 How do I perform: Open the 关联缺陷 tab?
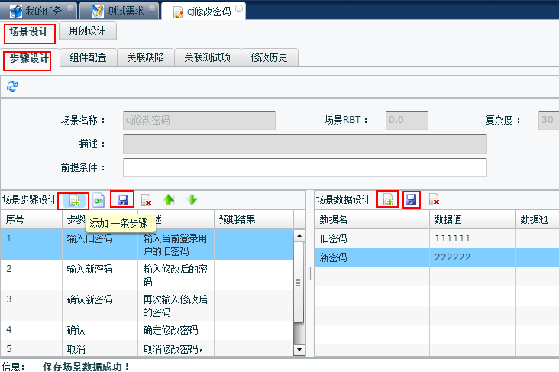point(145,58)
